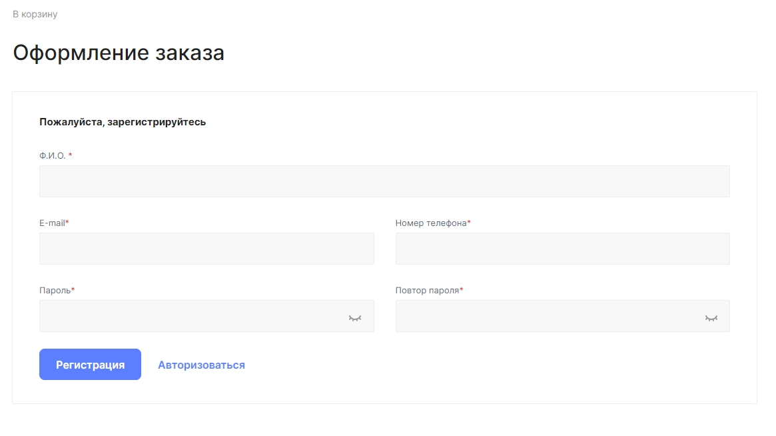Click the 'Пароль' field label
Viewport: 776px width, 436px height.
point(55,291)
